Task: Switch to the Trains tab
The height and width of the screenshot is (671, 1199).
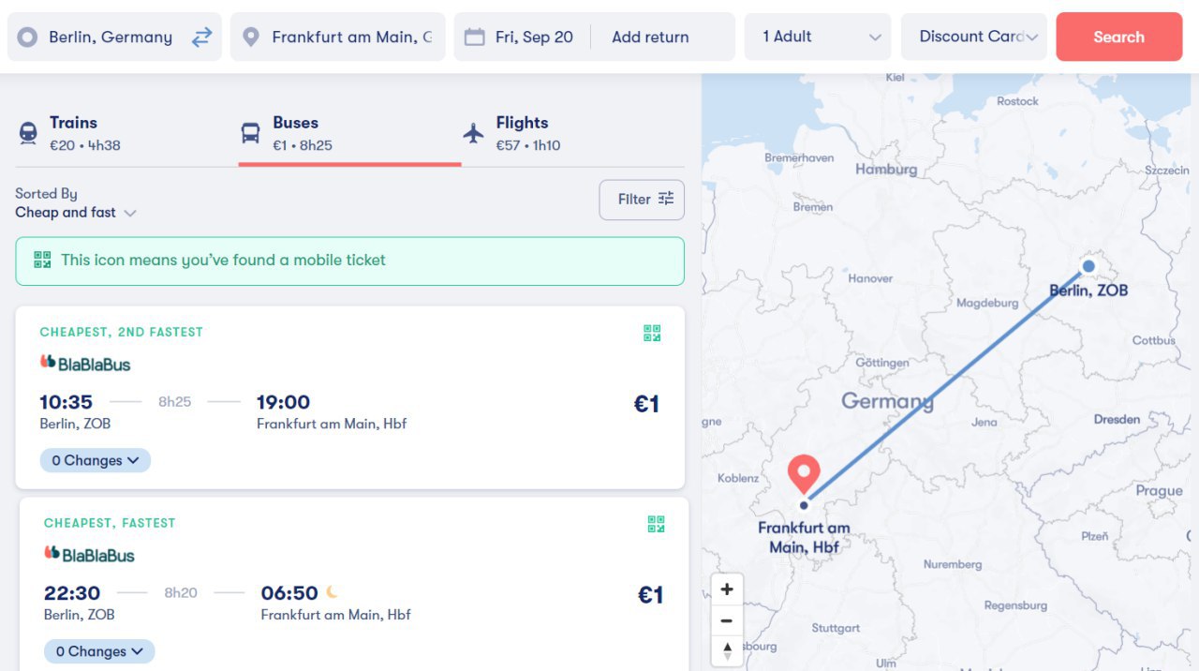Action: point(71,133)
